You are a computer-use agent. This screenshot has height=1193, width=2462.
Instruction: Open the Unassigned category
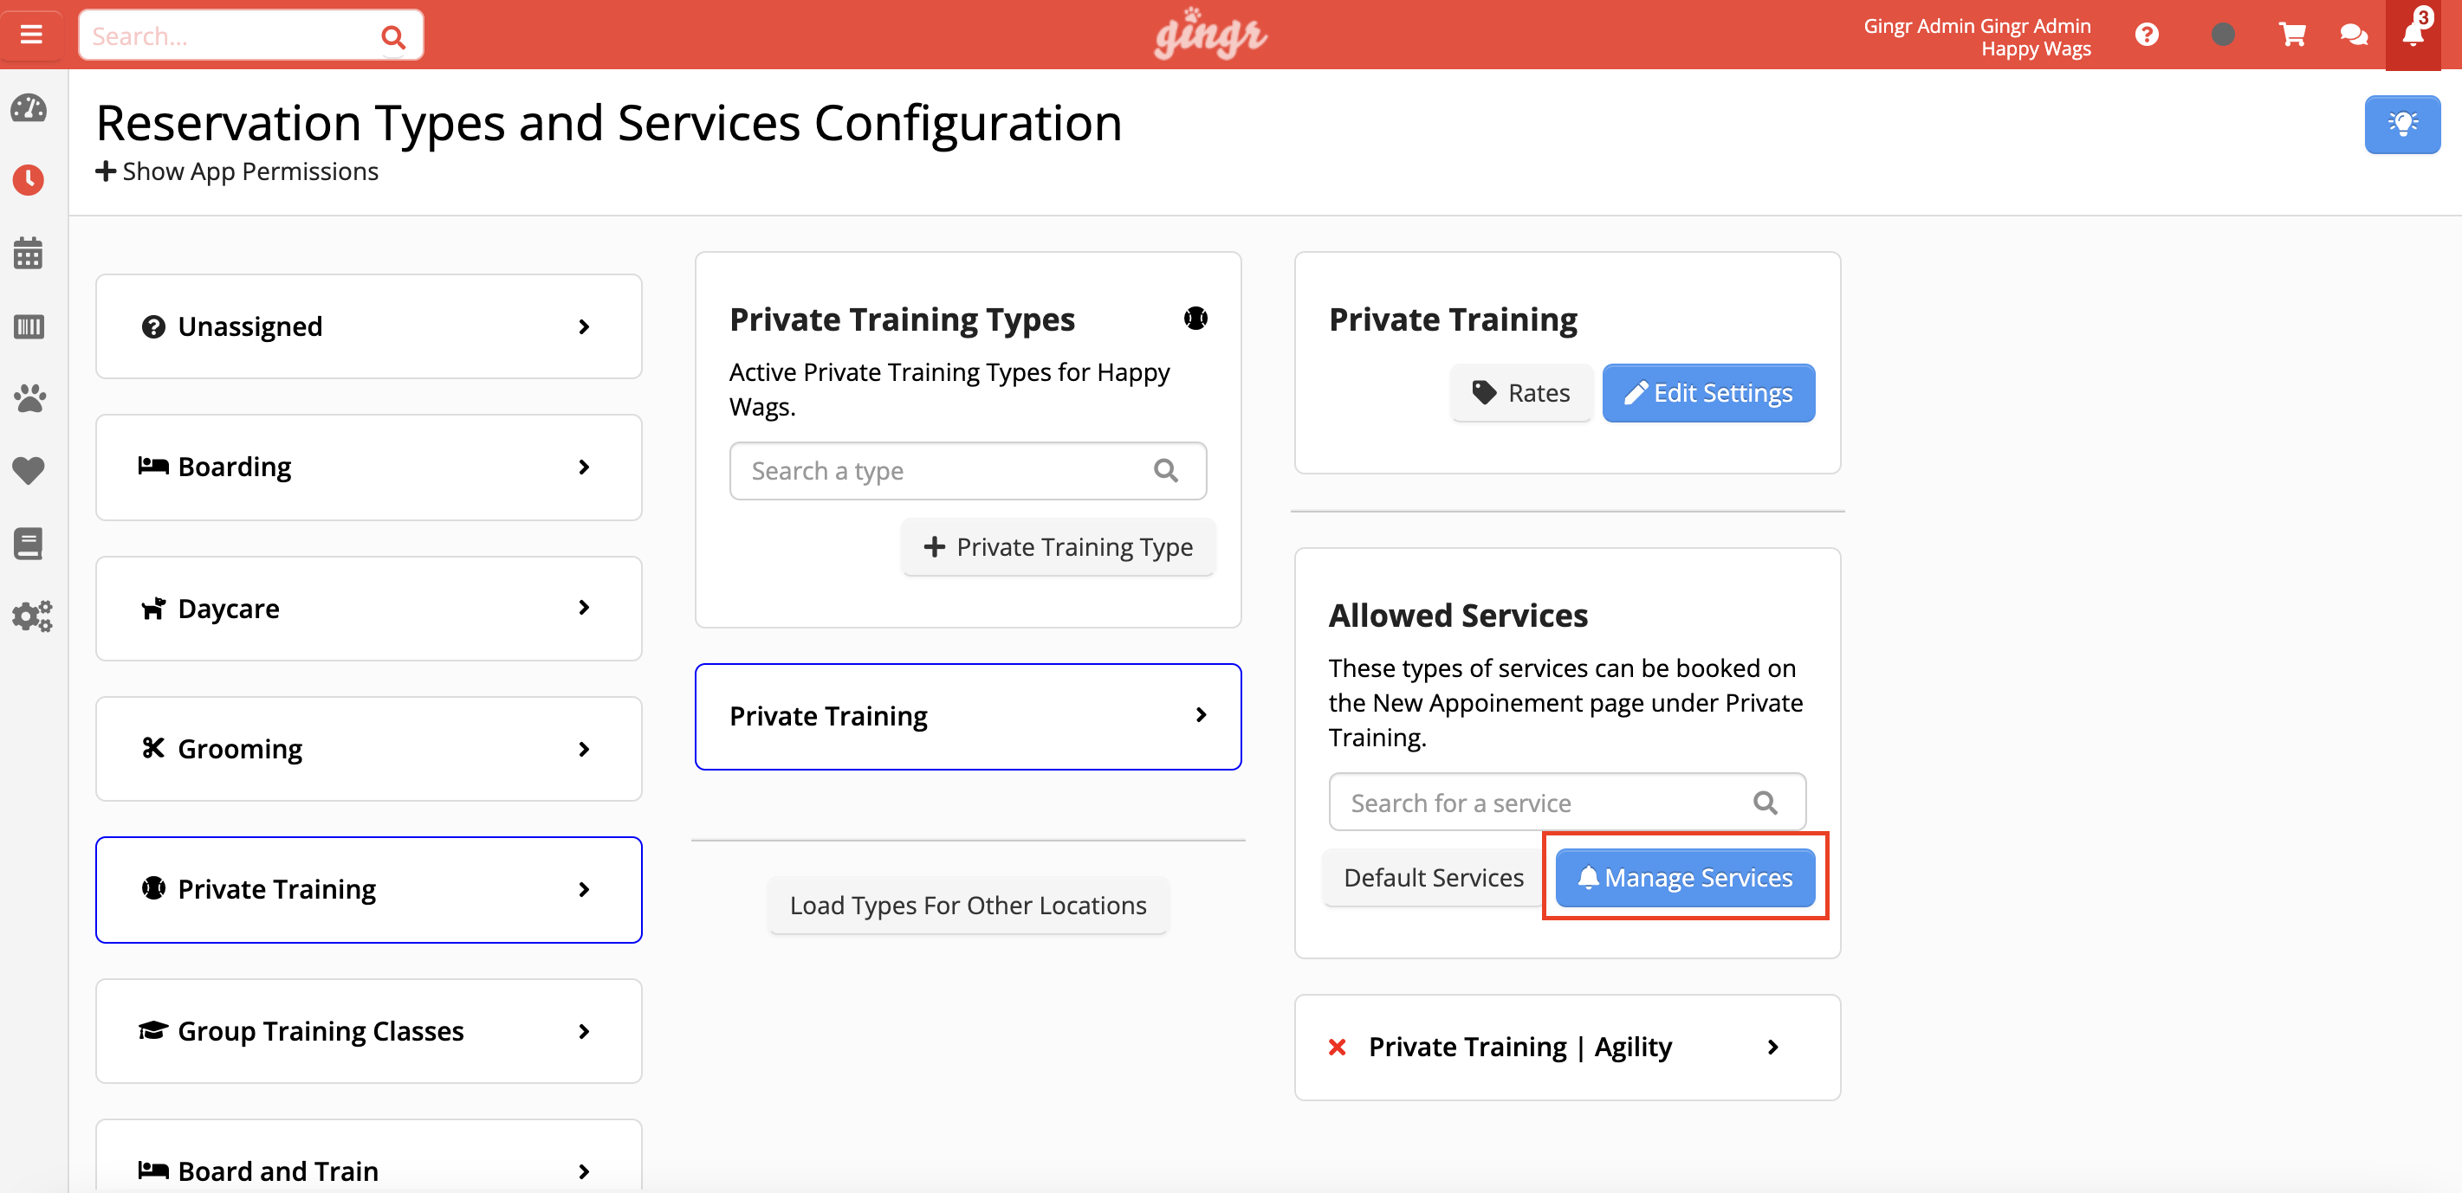[x=369, y=326]
